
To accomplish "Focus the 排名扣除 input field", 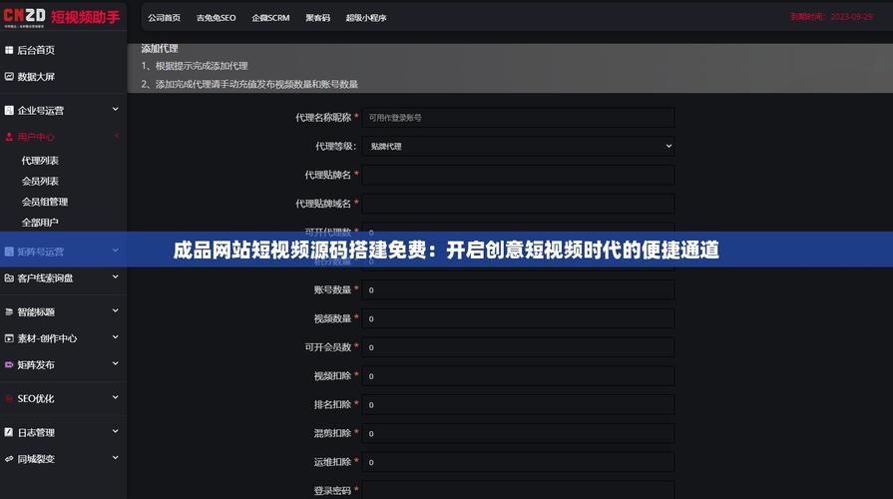I will tap(518, 404).
